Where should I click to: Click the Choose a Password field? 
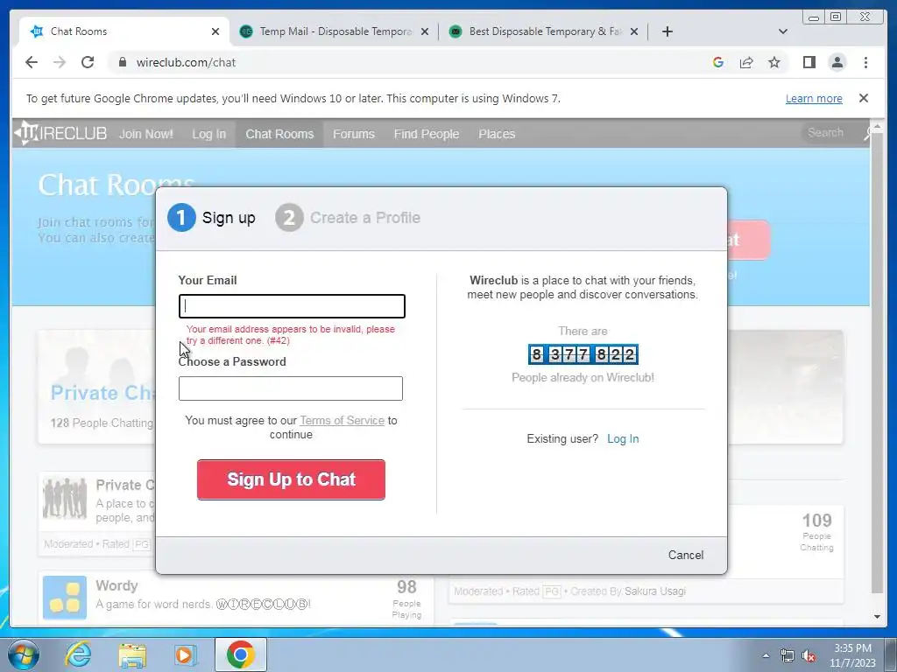[x=291, y=388]
